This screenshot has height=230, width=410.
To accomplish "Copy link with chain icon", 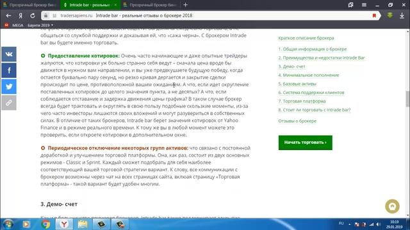I will point(9,103).
